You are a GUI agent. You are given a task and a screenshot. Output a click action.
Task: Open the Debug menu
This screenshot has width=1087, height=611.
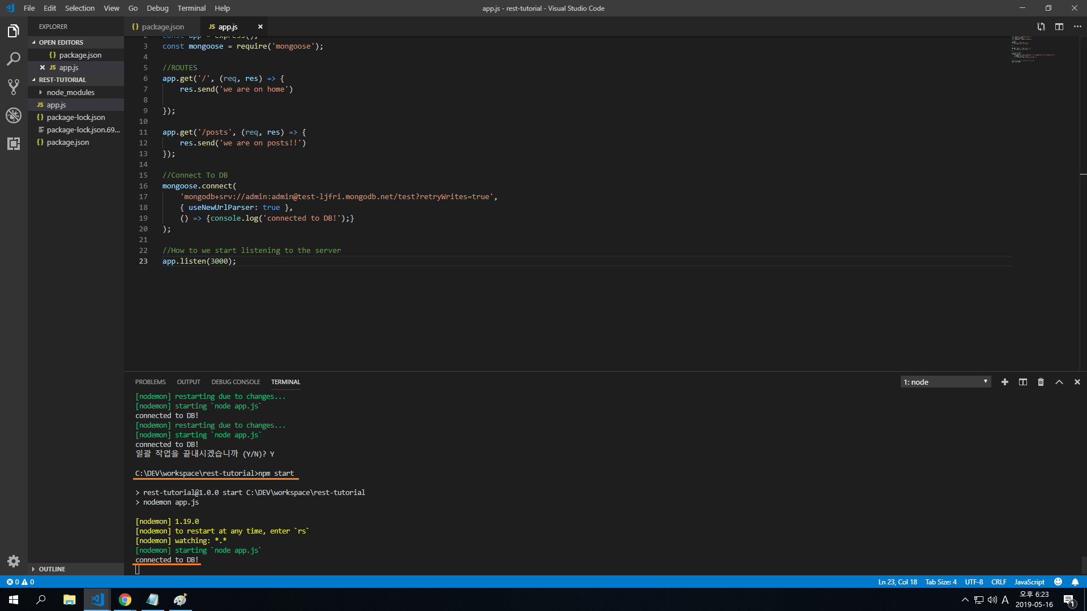[157, 8]
